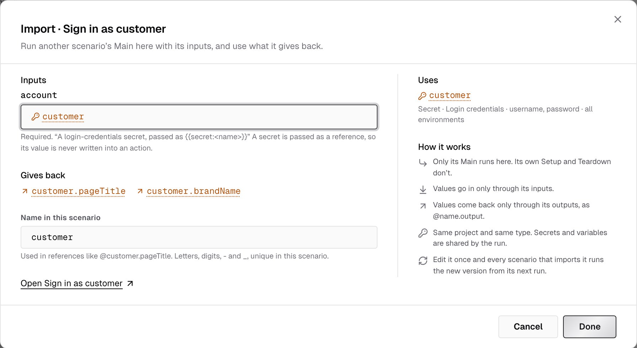Click the account input label

click(39, 95)
